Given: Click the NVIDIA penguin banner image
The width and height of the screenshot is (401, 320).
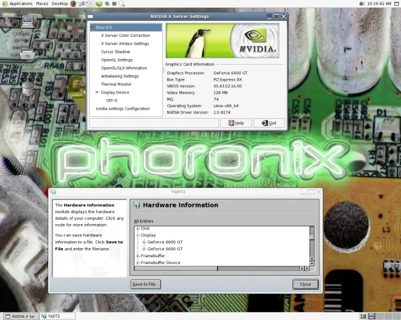Looking at the screenshot, I should [223, 41].
